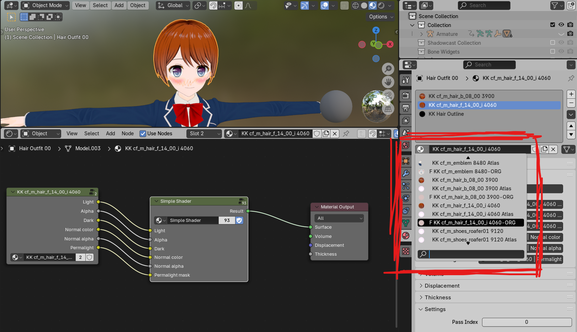
Task: Collapse the Material Output node
Action: coord(317,207)
